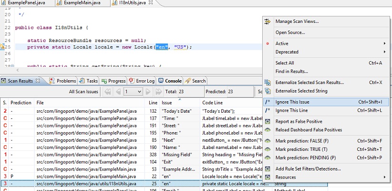Click the Report as False Positive icon

(x=268, y=121)
